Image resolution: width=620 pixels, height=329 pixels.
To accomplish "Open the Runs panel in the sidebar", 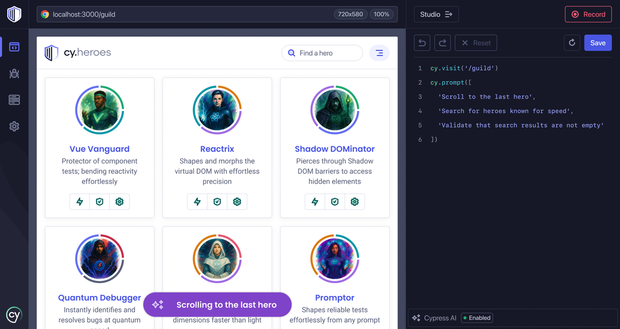I will coord(14,100).
